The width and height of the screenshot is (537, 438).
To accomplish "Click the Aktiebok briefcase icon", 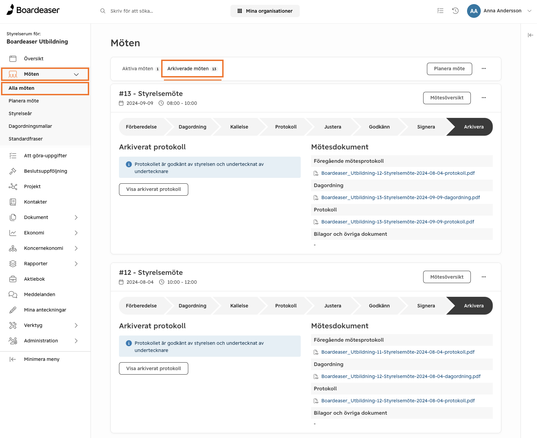I will coord(13,279).
